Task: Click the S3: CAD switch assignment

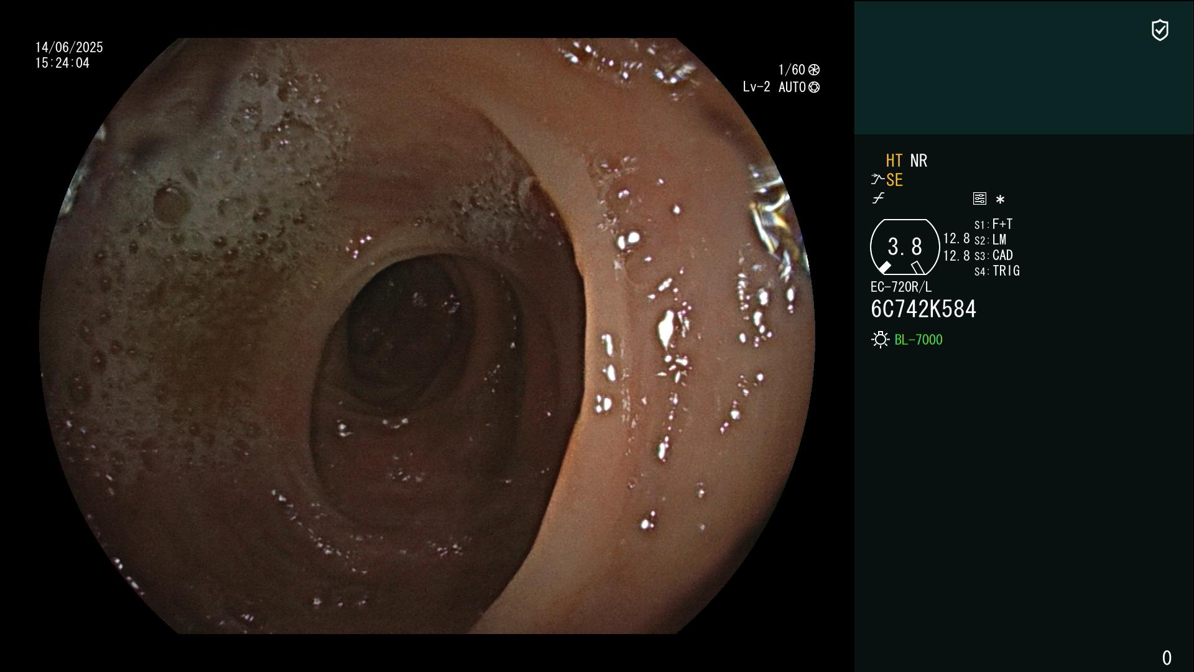Action: pyautogui.click(x=994, y=255)
